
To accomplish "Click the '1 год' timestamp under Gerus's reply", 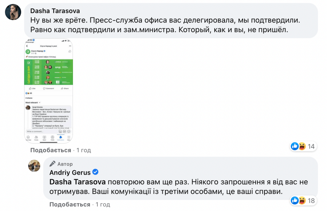I will tap(103, 205).
